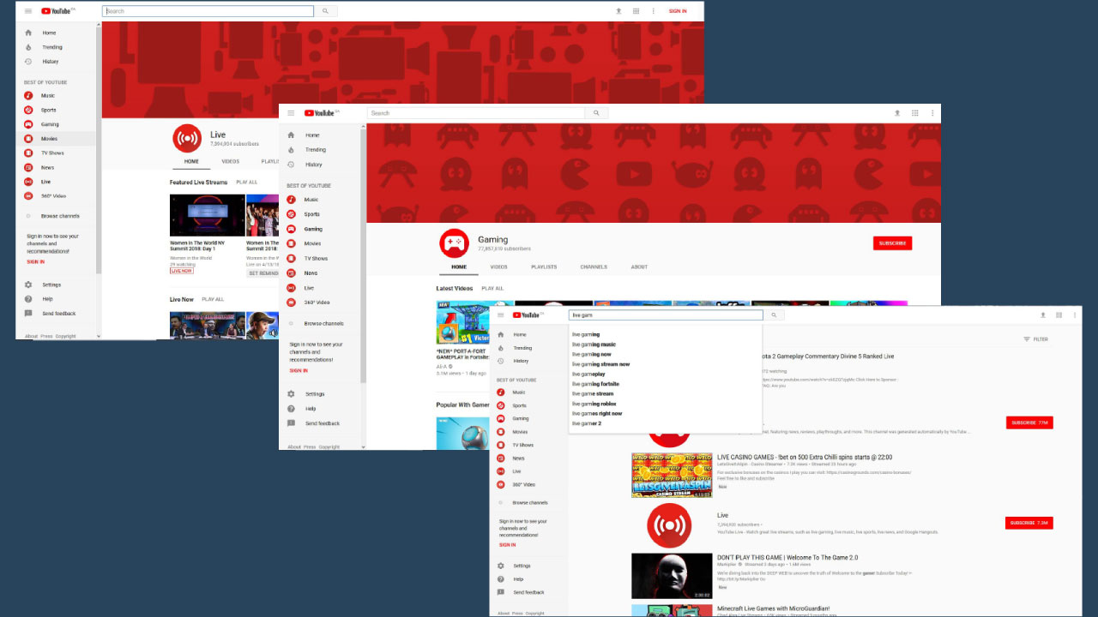Click the 'live gam' search field

666,315
